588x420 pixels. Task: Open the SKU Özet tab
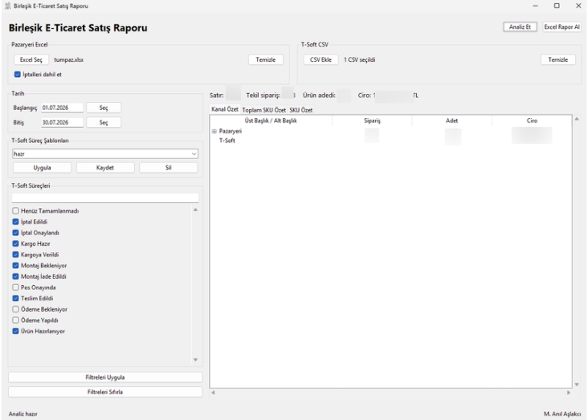(x=300, y=110)
